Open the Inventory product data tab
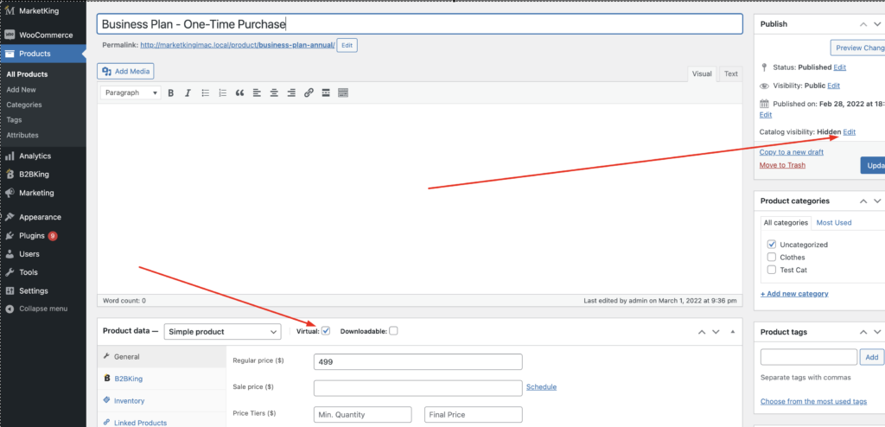This screenshot has height=427, width=885. coord(162,400)
